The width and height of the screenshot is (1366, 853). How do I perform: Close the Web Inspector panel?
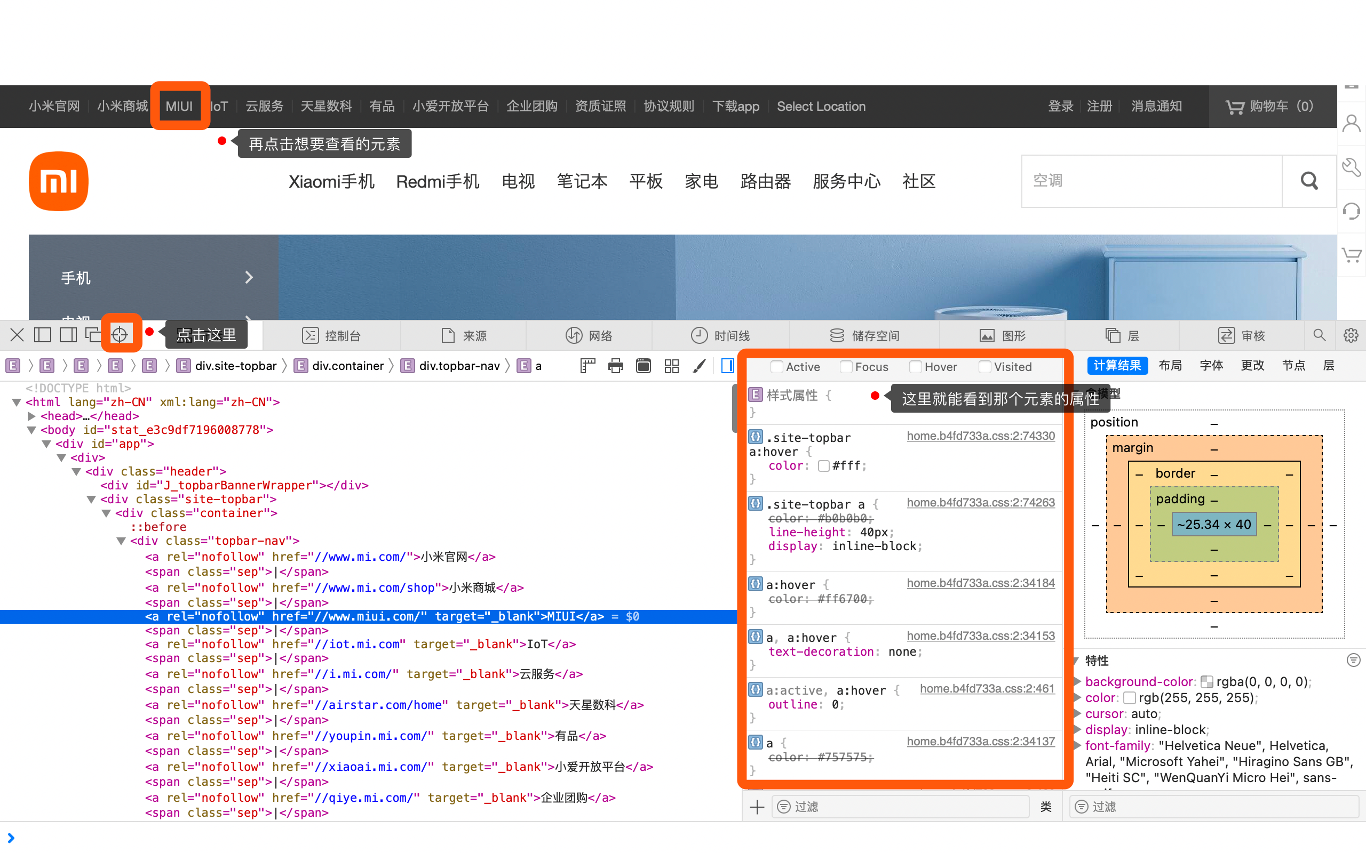(x=17, y=335)
